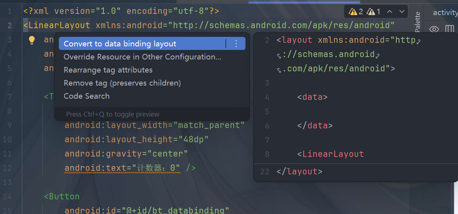Select Code Search from the intentions list
This screenshot has width=458, height=214.
86,96
